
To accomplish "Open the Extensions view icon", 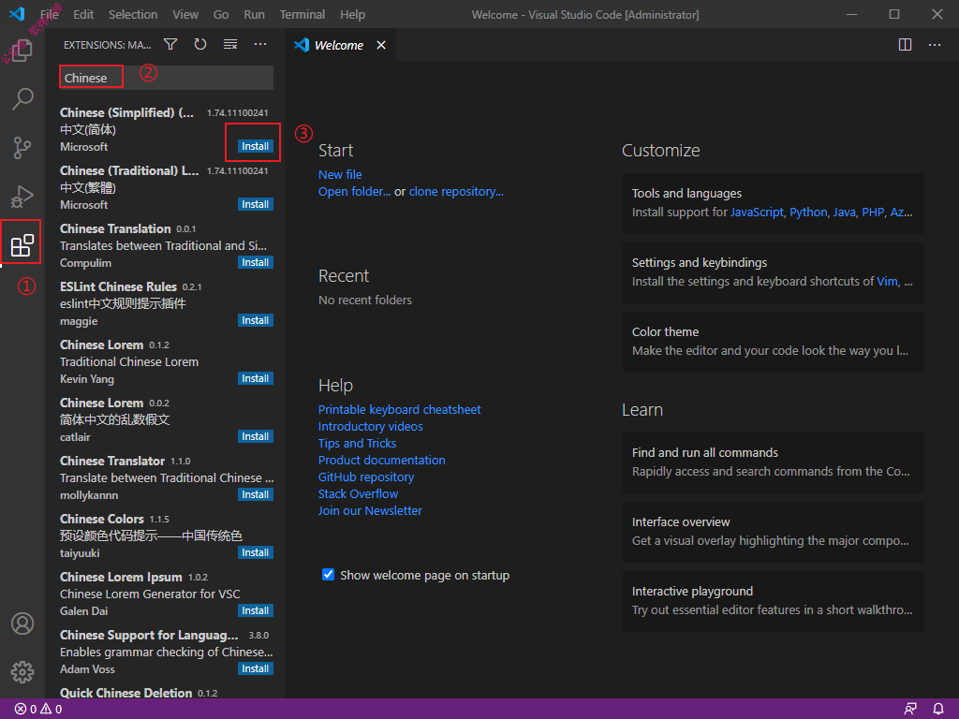I will (22, 245).
